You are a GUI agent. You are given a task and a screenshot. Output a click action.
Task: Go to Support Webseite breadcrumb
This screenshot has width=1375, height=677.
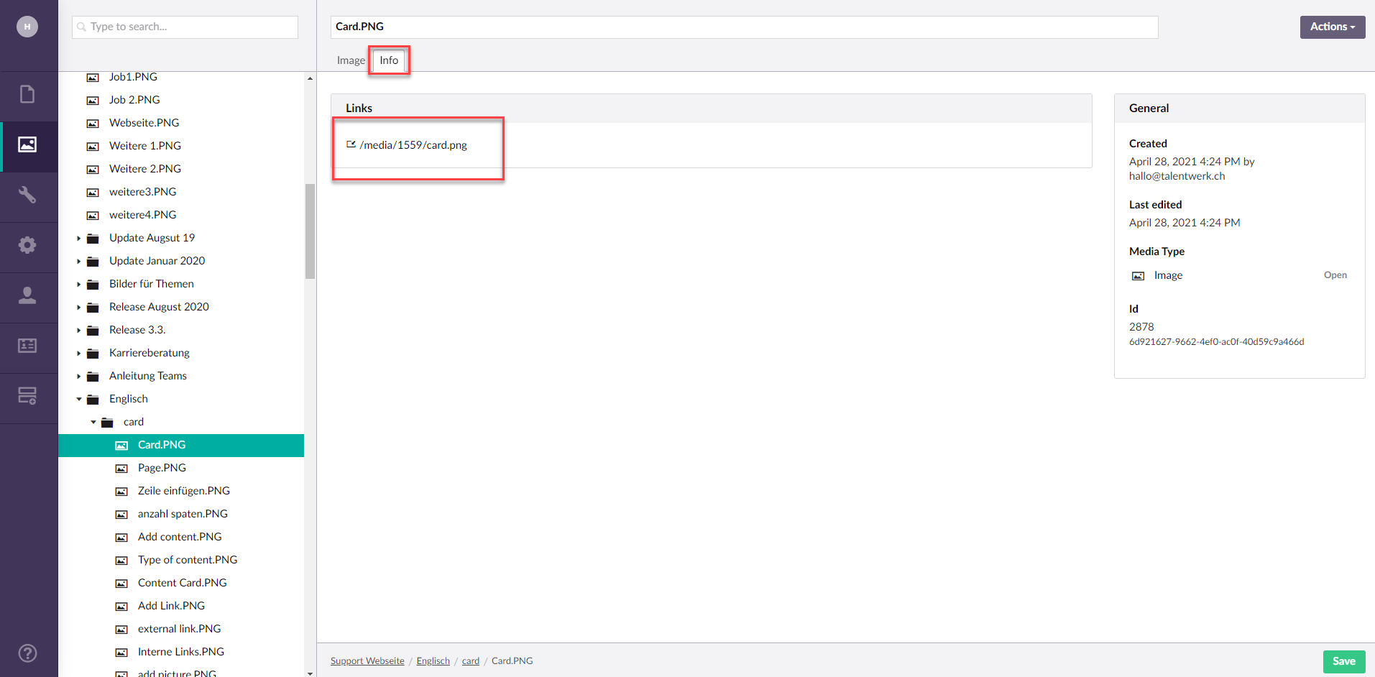click(x=367, y=661)
